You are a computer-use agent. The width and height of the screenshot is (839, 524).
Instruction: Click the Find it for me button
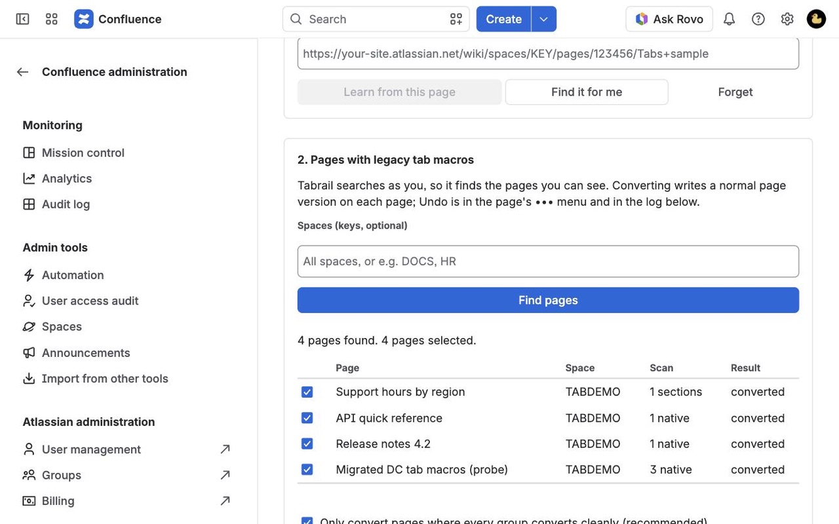[587, 92]
